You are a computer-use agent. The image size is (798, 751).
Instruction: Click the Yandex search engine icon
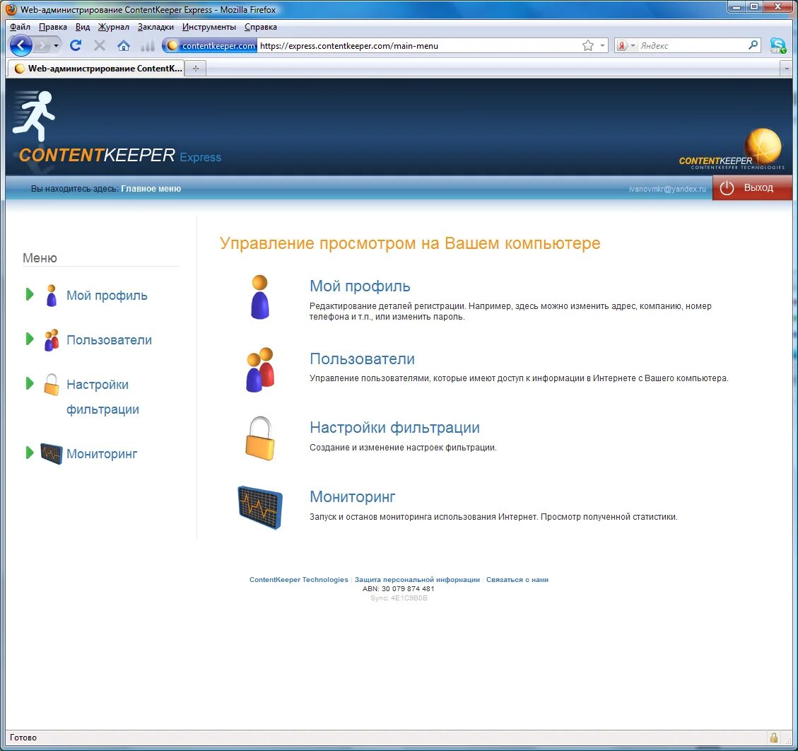[623, 45]
